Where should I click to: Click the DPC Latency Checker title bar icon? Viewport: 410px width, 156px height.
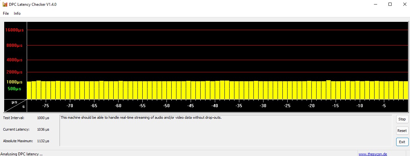(5, 4)
